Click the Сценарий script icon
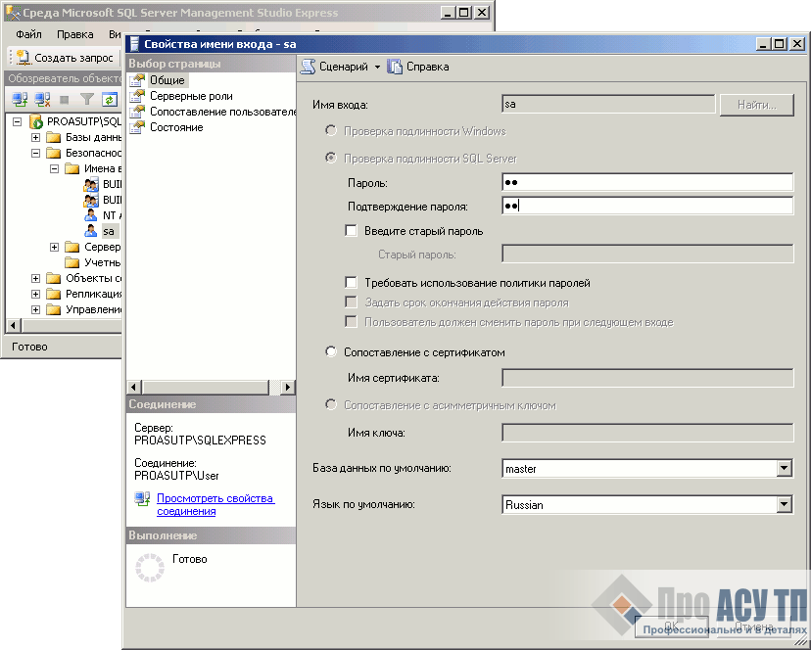Image resolution: width=811 pixels, height=650 pixels. coord(309,67)
